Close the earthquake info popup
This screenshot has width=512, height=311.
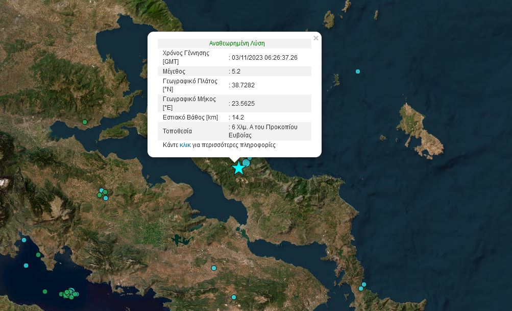pyautogui.click(x=315, y=38)
